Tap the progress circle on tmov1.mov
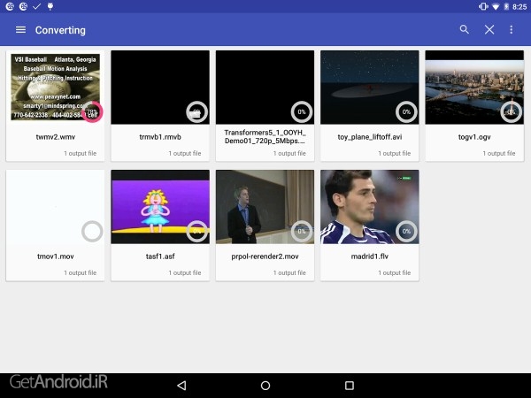Image resolution: width=531 pixels, height=398 pixels. point(92,232)
